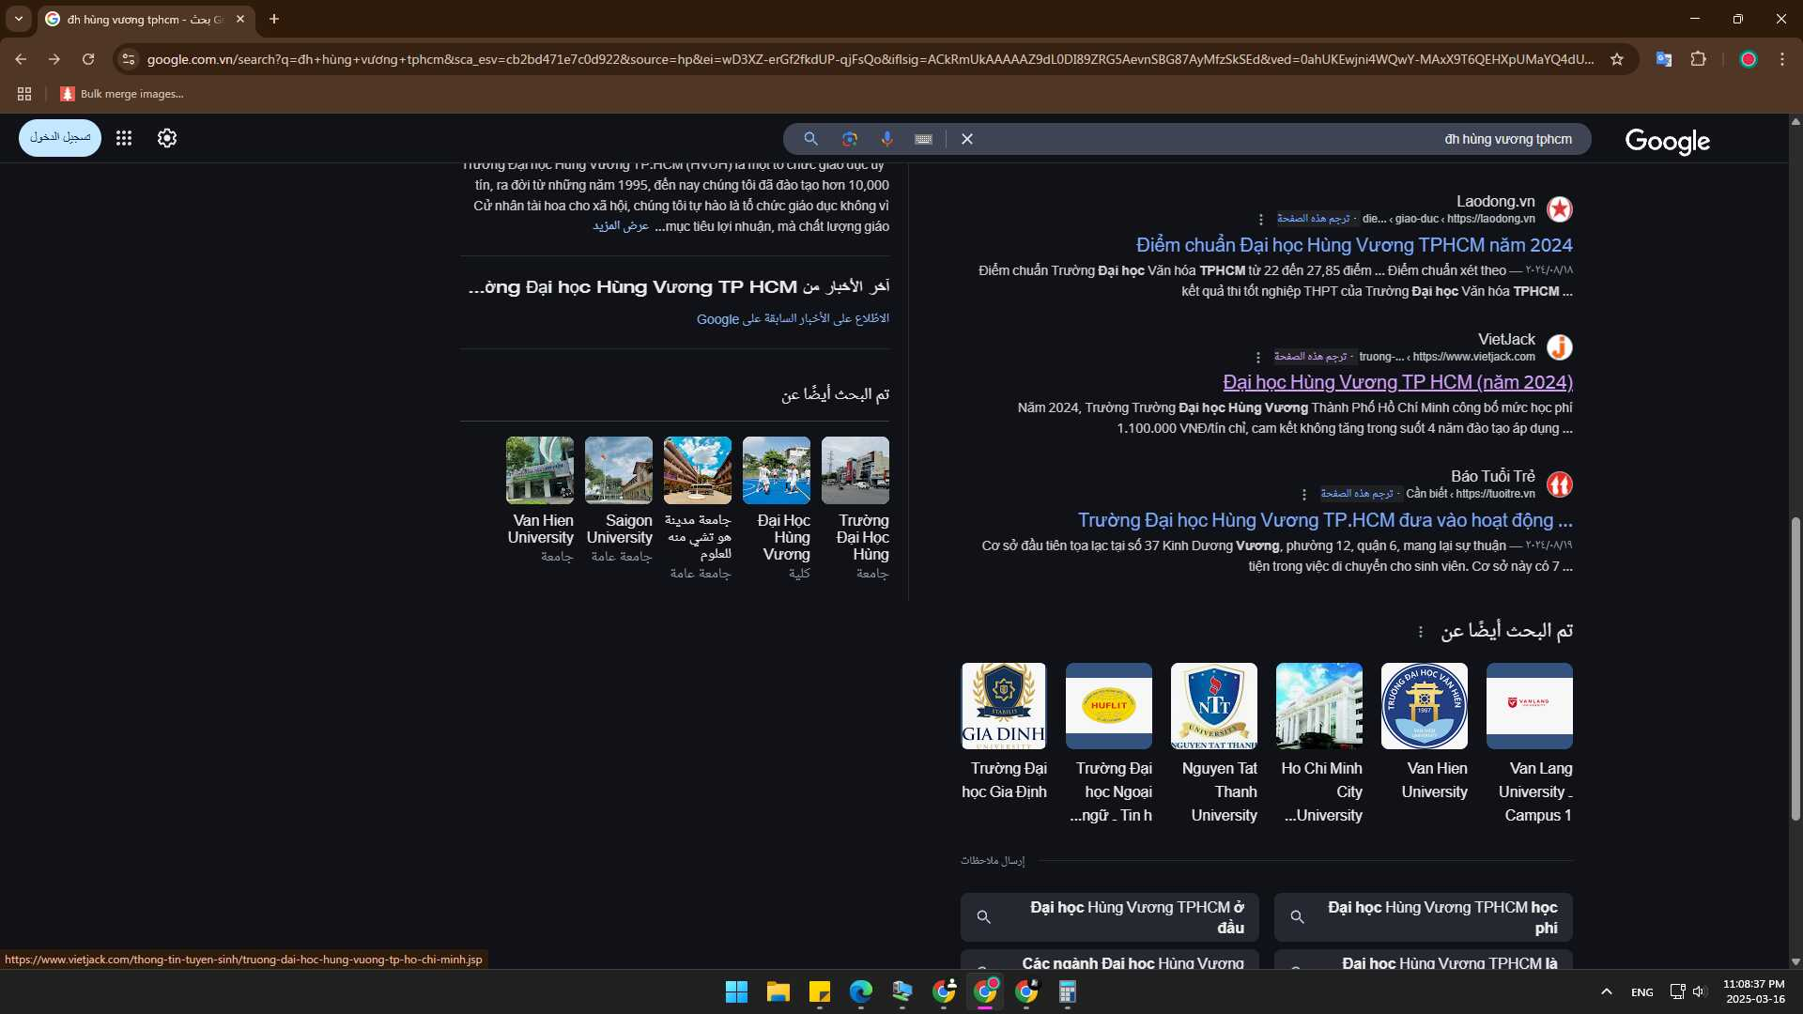Open Chrome three-dot menu

(1782, 59)
